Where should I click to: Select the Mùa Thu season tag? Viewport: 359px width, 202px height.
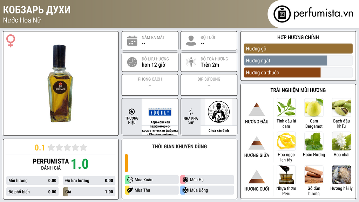[152, 190]
